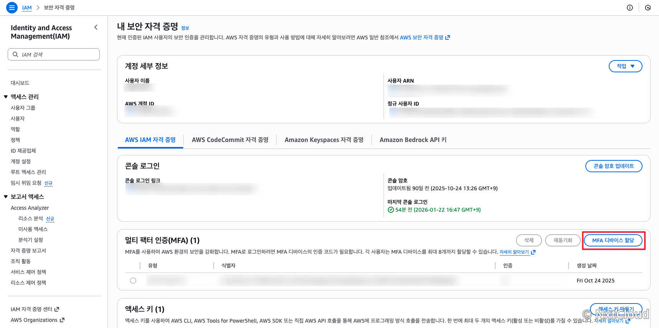This screenshot has width=659, height=328.
Task: Open the Amazon Keyspaces 자격 증명 tab
Action: [324, 140]
